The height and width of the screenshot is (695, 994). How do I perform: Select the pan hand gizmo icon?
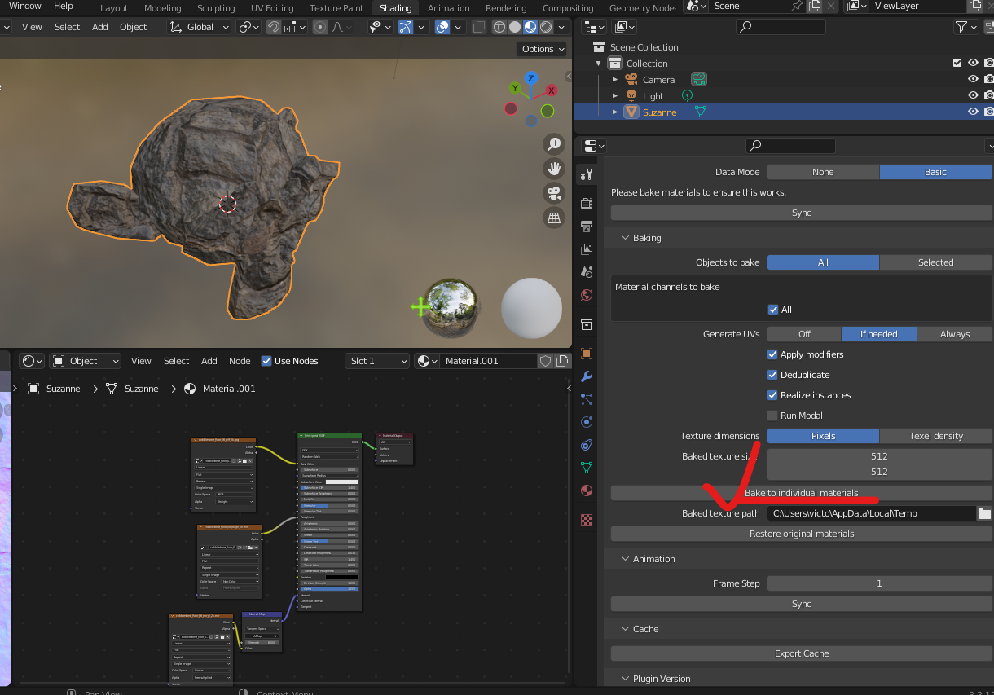(x=554, y=169)
